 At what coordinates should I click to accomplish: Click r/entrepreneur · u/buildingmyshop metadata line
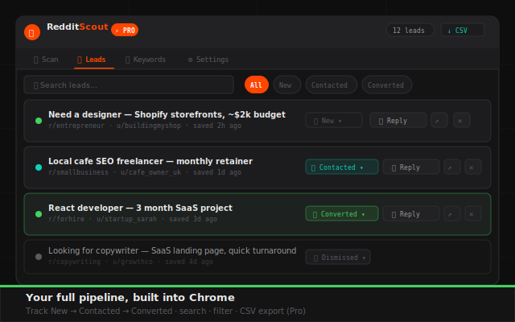[145, 126]
